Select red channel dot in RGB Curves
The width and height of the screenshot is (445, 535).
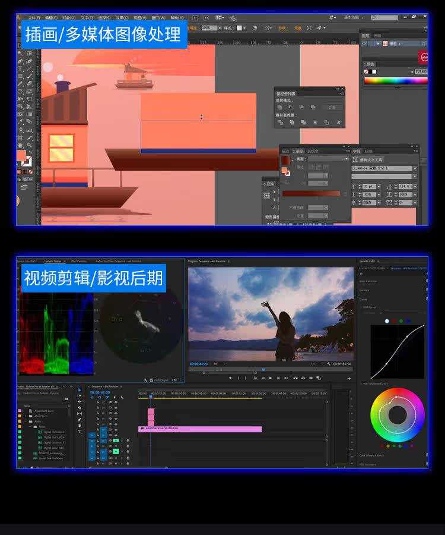pyautogui.click(x=394, y=321)
